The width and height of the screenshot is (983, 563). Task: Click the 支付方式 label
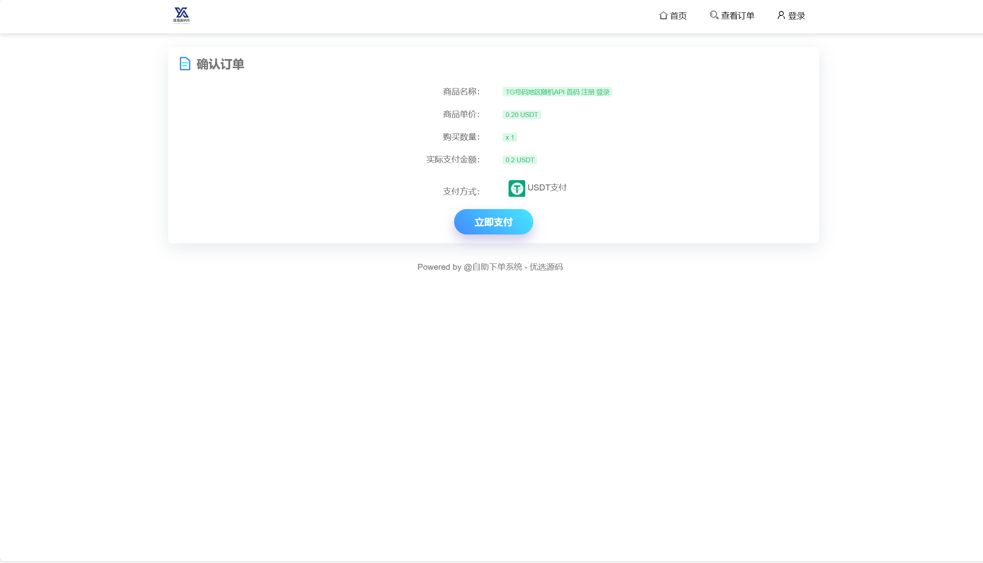click(x=461, y=192)
